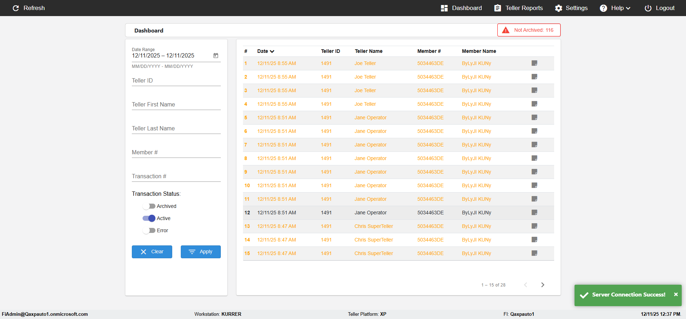Viewport: 686px width, 319px height.
Task: Select Chris SuperTeller name in row 13
Action: pos(374,226)
